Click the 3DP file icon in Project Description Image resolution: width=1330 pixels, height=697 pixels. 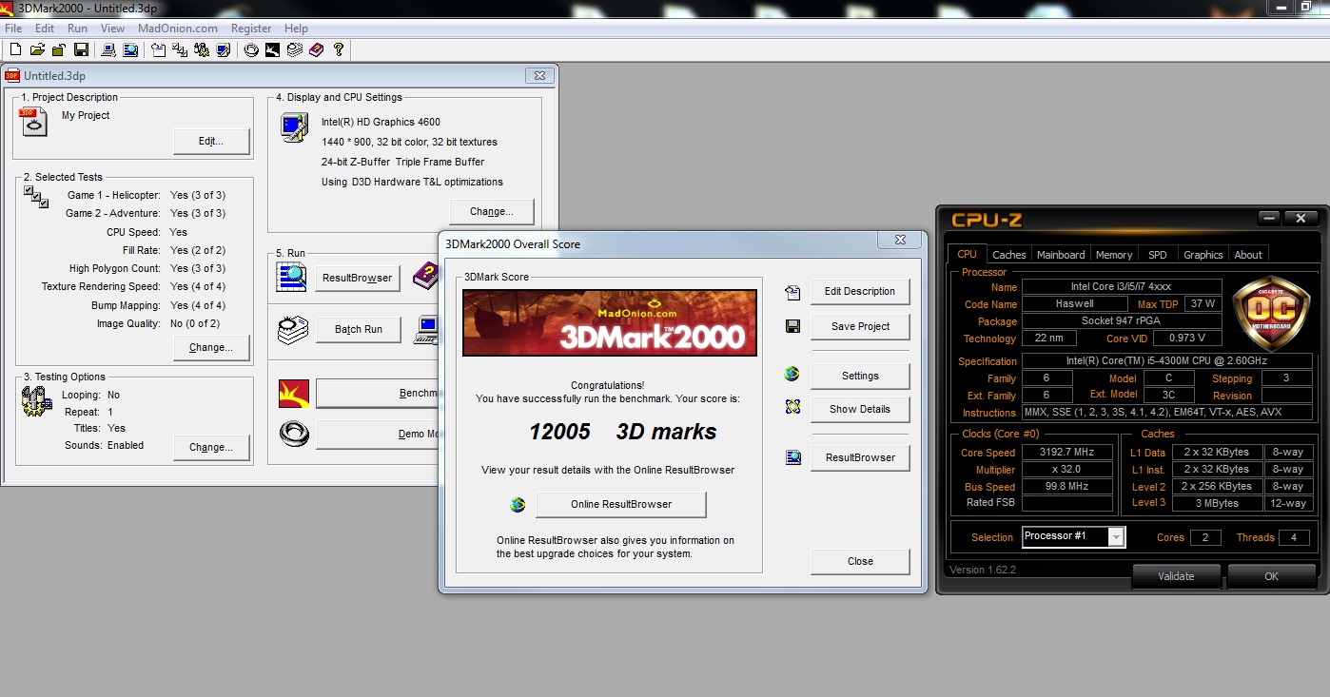pyautogui.click(x=33, y=122)
